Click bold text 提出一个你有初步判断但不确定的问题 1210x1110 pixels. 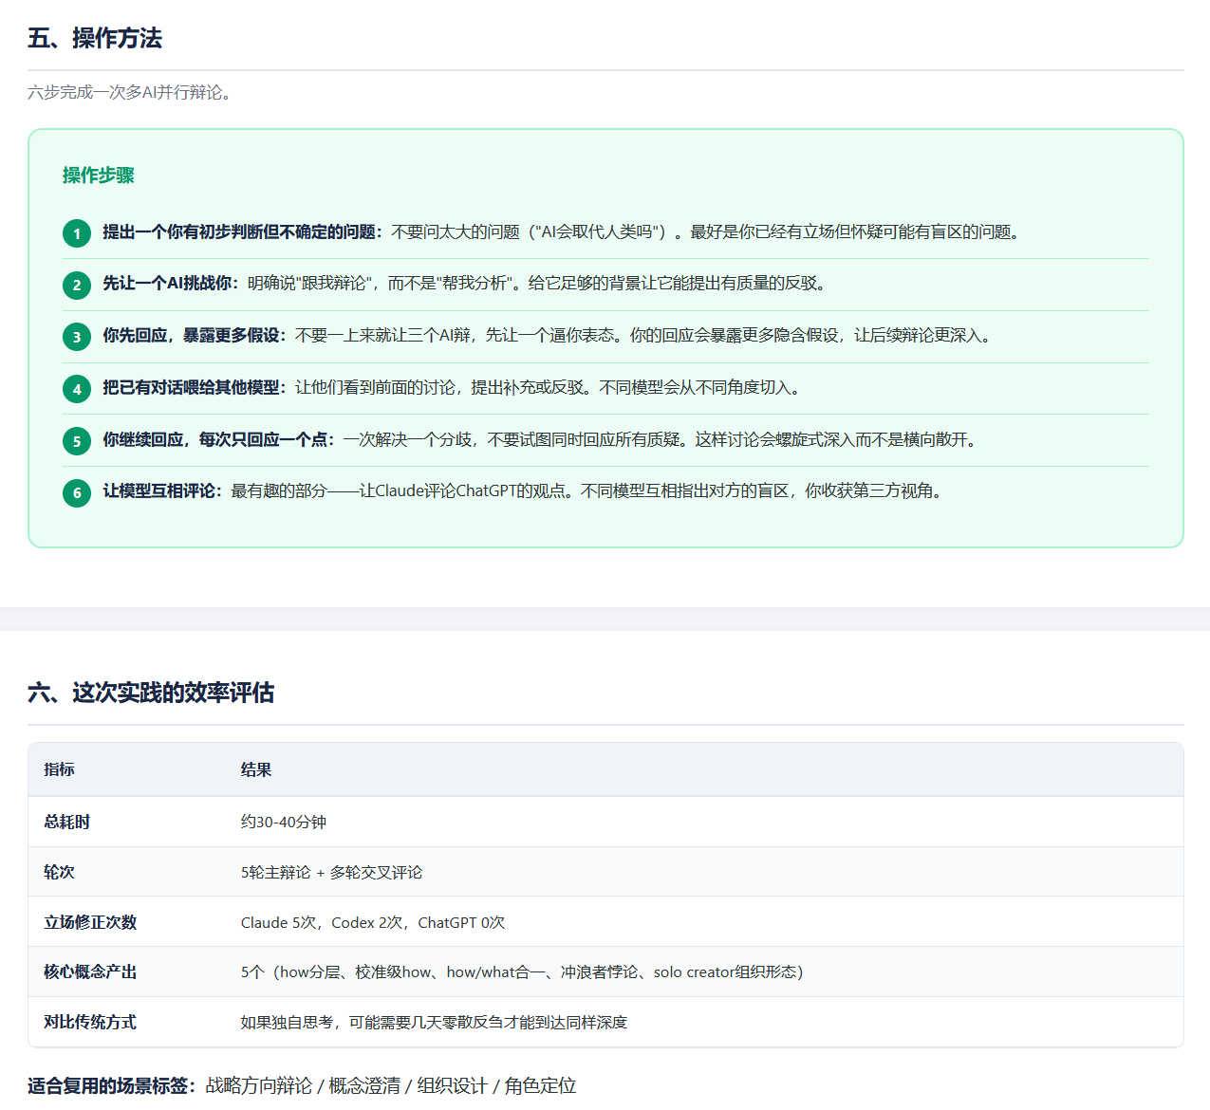[x=242, y=232]
